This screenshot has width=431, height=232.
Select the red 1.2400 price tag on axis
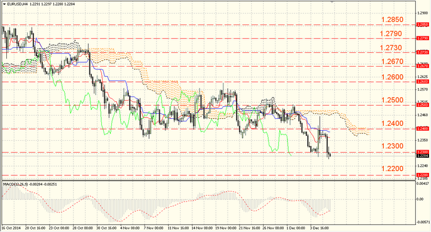click(x=422, y=128)
